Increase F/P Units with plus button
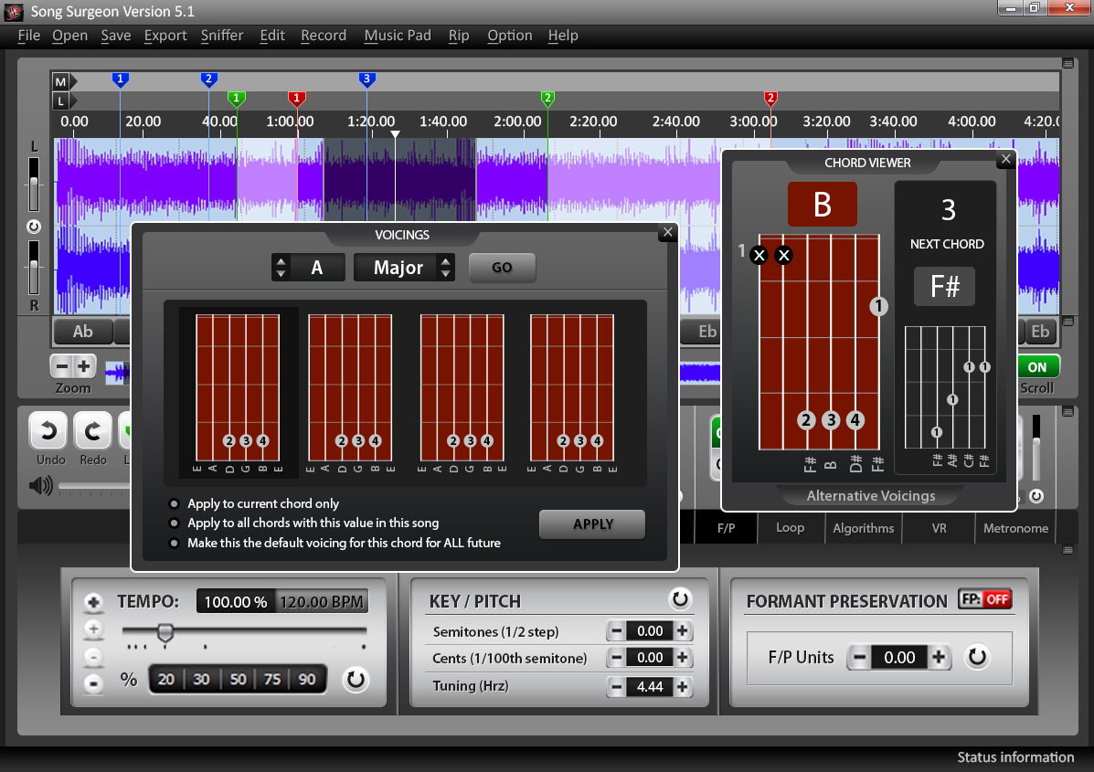 [x=939, y=657]
